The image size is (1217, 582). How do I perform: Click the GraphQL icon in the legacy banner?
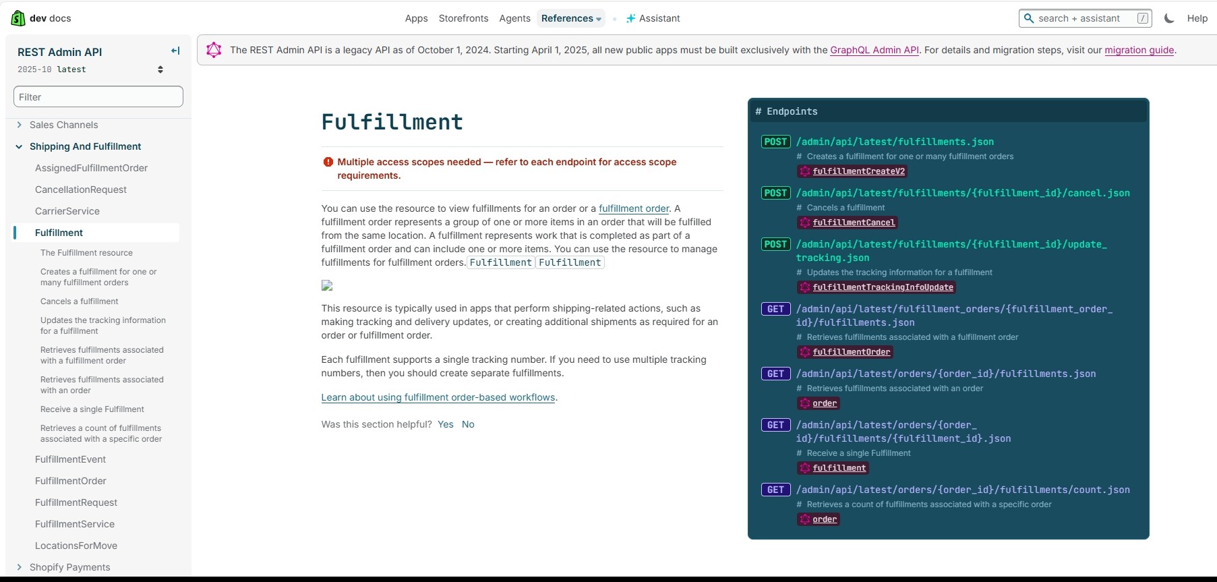tap(214, 49)
